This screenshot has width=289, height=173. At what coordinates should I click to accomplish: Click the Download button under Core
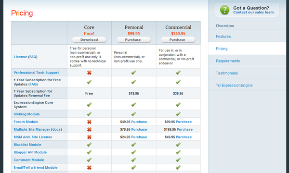89,40
